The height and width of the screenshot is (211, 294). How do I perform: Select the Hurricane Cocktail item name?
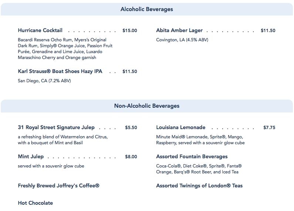coord(40,31)
